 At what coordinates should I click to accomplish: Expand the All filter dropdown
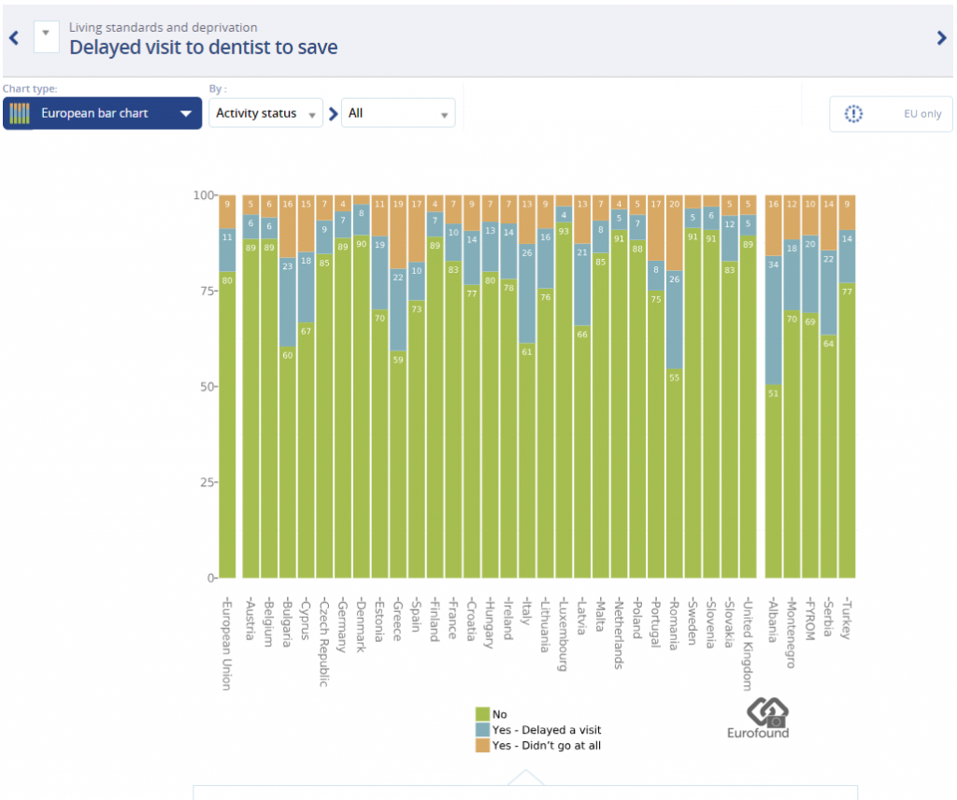click(398, 113)
